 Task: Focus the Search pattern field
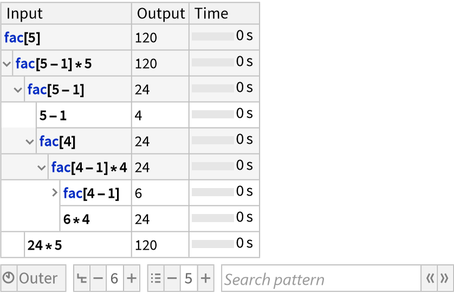point(321,279)
